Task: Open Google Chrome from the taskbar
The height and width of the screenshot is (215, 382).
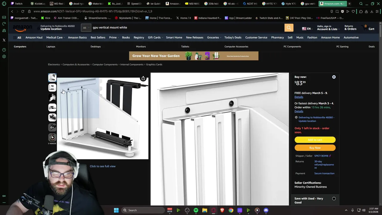Action: click(x=231, y=210)
